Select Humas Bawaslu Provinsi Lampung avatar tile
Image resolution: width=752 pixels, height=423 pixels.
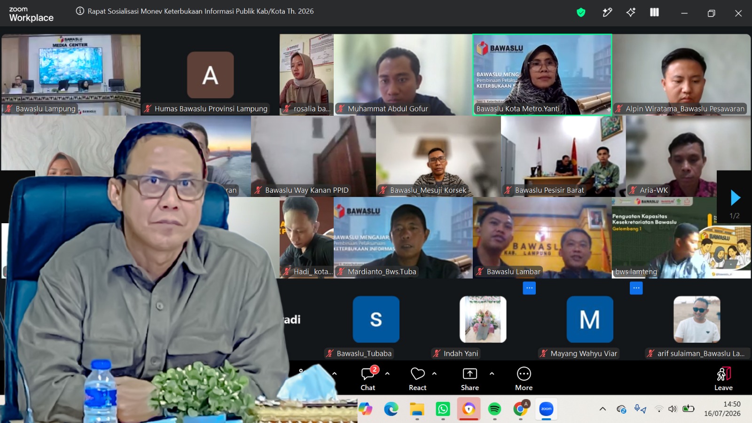click(210, 75)
